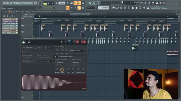
Task: Click the channel pan knob with blue ring
Action: pos(69,42)
